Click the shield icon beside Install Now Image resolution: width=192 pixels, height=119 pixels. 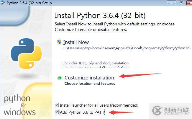tap(59, 42)
